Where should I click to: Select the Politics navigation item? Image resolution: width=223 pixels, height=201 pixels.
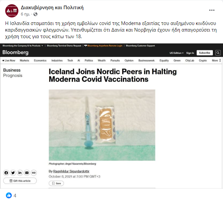coord(89,61)
